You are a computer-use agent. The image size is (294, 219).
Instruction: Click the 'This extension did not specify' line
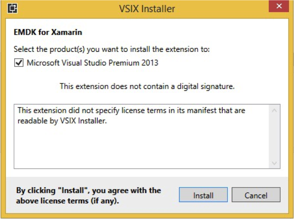click(131, 111)
